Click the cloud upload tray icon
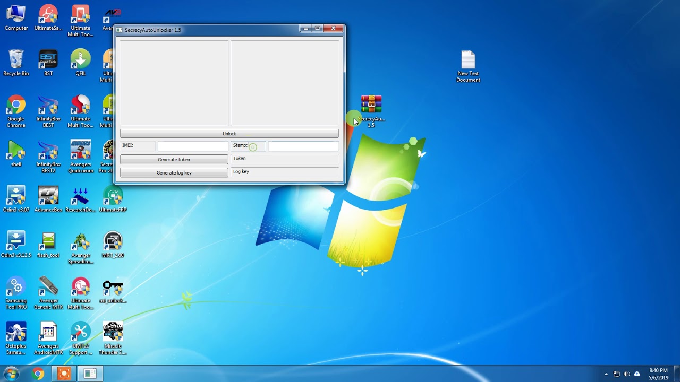 point(637,374)
